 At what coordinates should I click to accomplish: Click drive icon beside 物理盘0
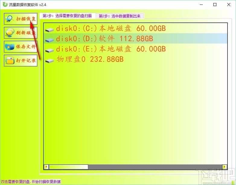49,61
